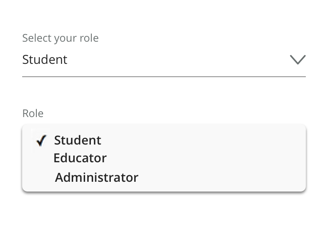Click the "Role" label above the list

click(x=33, y=113)
